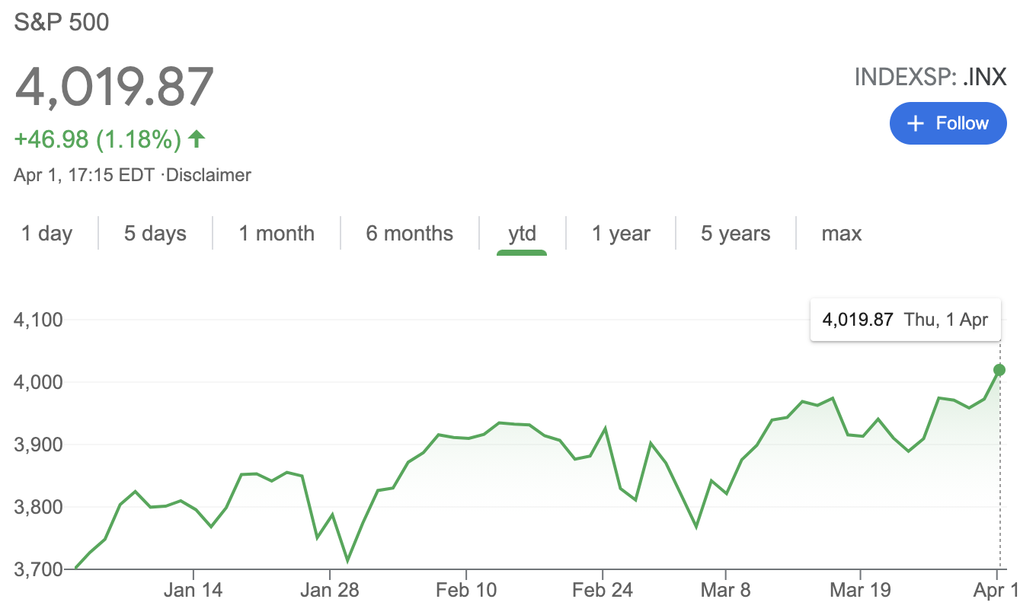Switch chart to 5 days range
This screenshot has height=615, width=1036.
click(155, 233)
